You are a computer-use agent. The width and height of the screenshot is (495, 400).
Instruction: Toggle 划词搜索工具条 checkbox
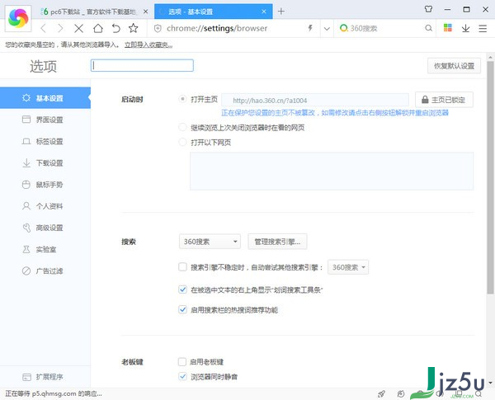pyautogui.click(x=182, y=289)
